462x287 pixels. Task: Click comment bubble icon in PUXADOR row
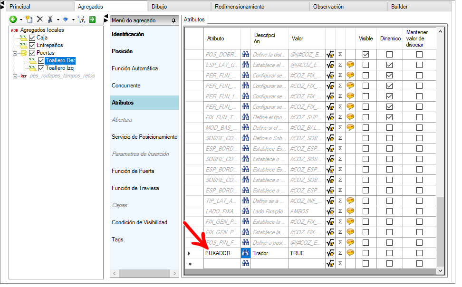point(350,253)
